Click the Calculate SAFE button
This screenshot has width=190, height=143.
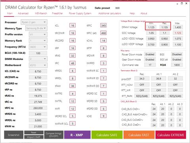(107, 135)
